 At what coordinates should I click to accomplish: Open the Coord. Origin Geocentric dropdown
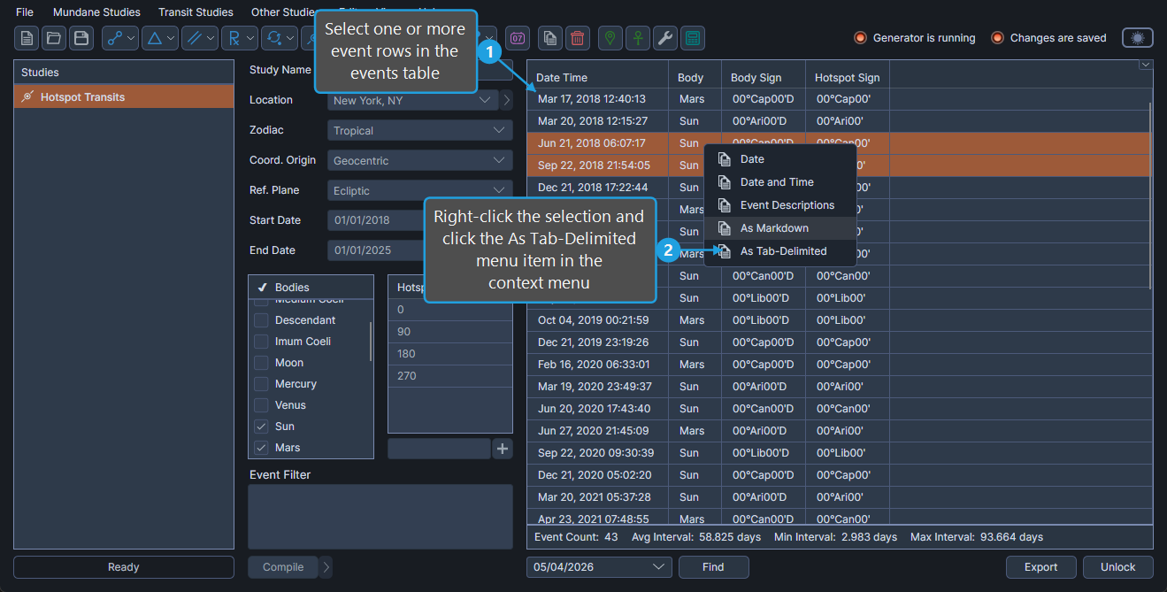tap(420, 160)
